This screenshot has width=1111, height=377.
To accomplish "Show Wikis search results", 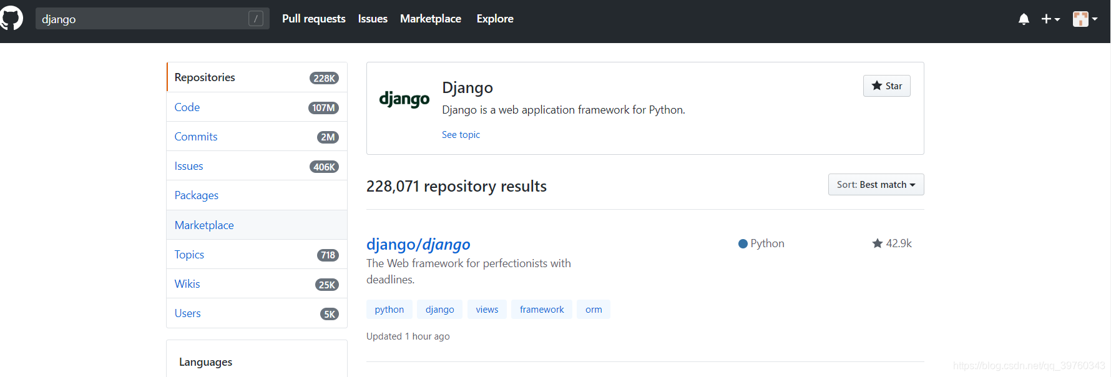I will pos(257,283).
